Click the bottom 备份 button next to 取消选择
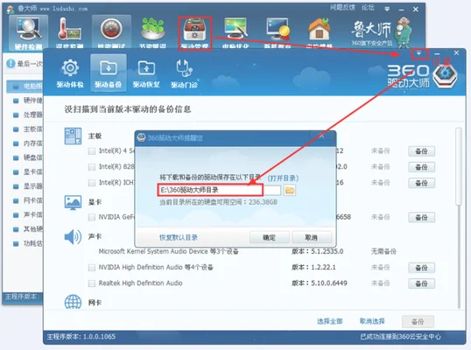This screenshot has height=350, width=471. click(x=418, y=322)
